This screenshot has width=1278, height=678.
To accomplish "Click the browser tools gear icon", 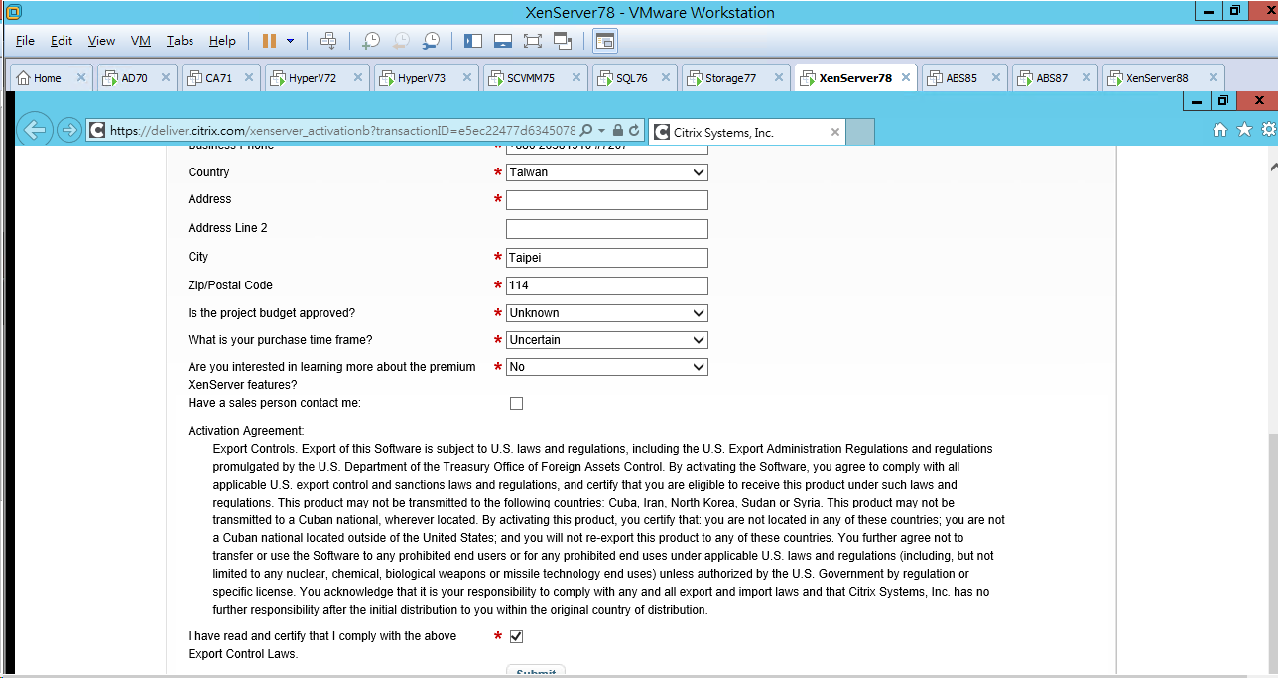I will coord(1268,130).
